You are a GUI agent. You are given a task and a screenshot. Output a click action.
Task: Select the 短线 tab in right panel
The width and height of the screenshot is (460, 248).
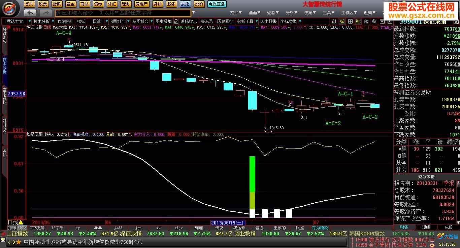(x=426, y=228)
